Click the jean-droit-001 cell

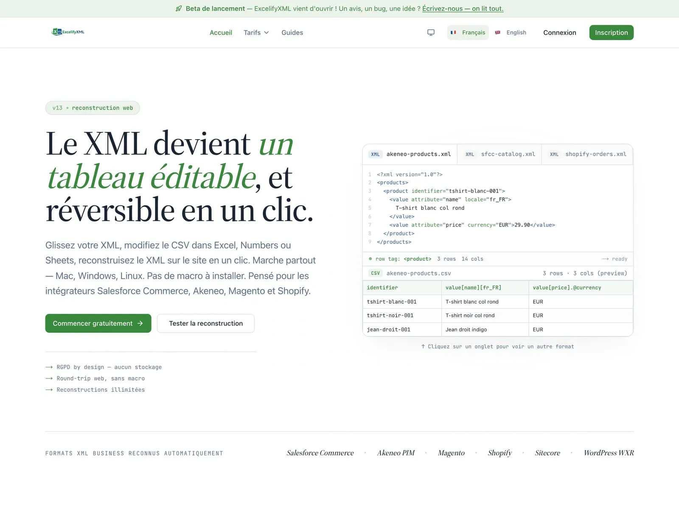click(x=402, y=329)
